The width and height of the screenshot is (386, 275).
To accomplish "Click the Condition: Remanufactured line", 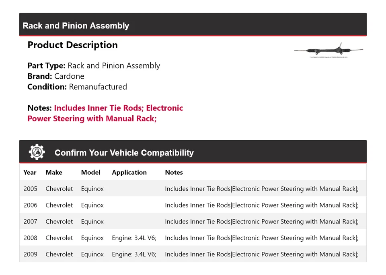I will 77,87.
